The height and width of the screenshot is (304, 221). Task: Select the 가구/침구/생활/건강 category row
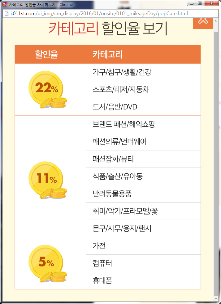point(122,72)
